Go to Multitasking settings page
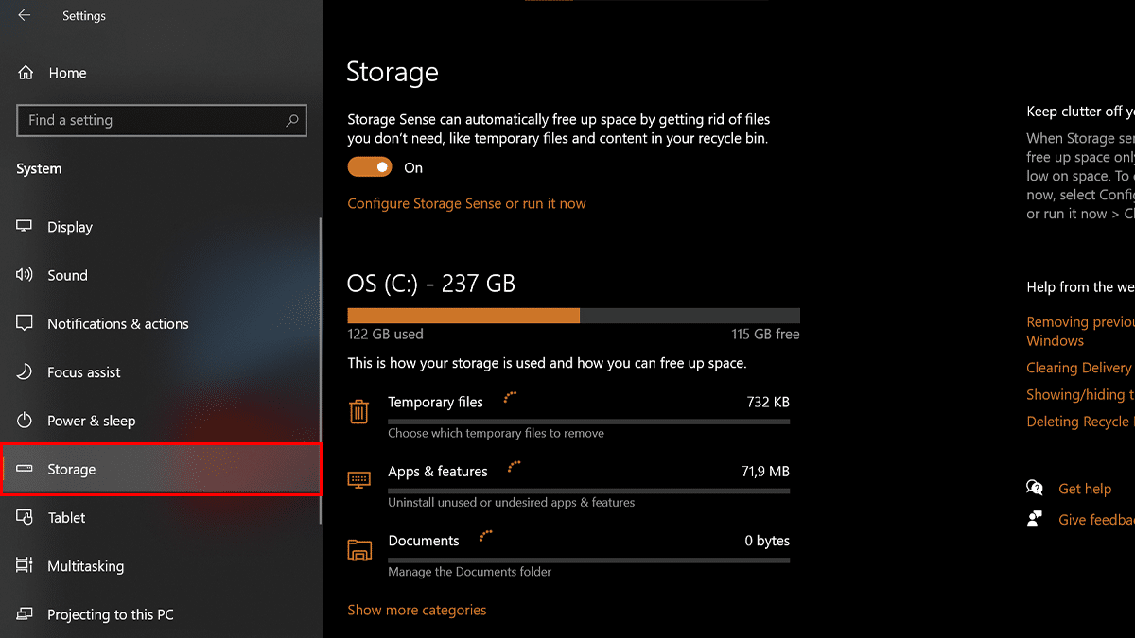 pyautogui.click(x=86, y=566)
